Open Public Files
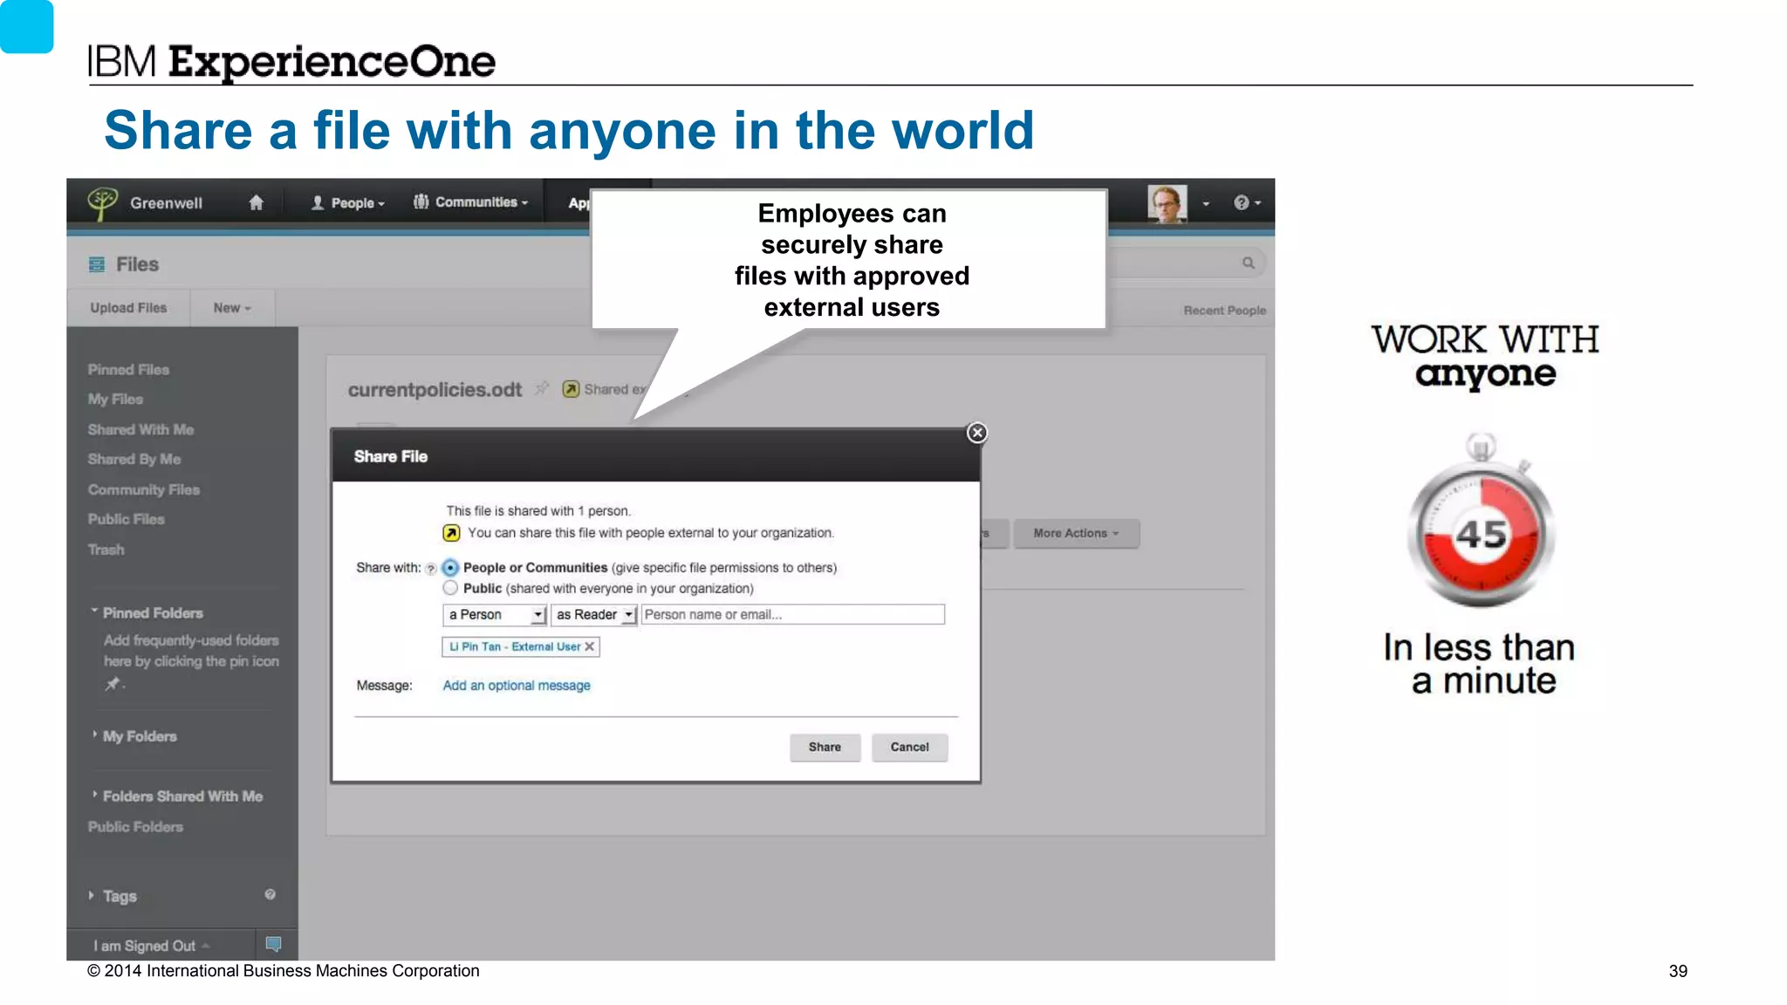 126,520
